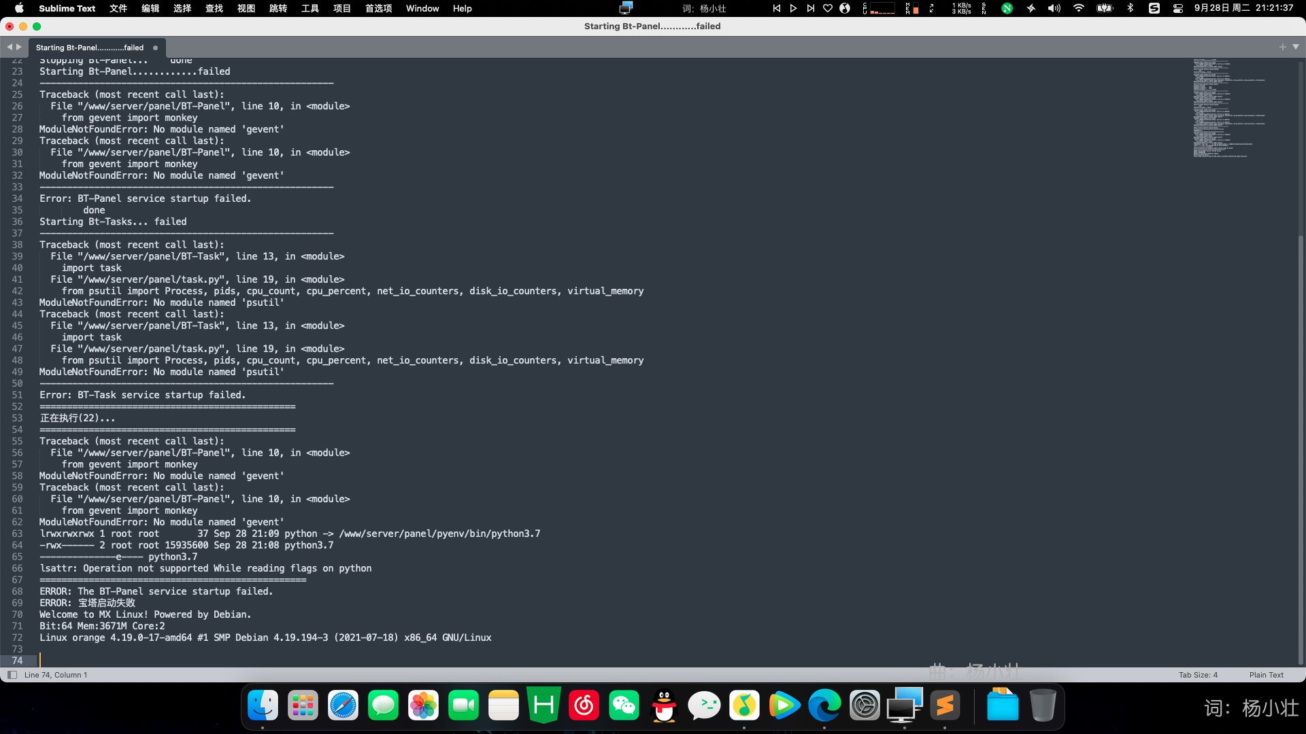Open the 首选项 menu

pos(379,8)
